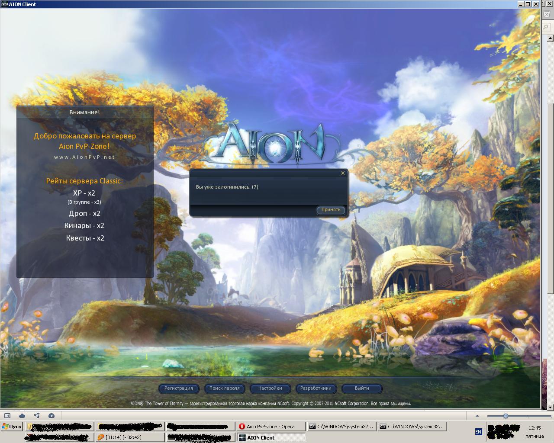Image resolution: width=554 pixels, height=443 pixels.
Task: Switch to Aion PvP-Zone - Opera taskbar item
Action: point(271,427)
